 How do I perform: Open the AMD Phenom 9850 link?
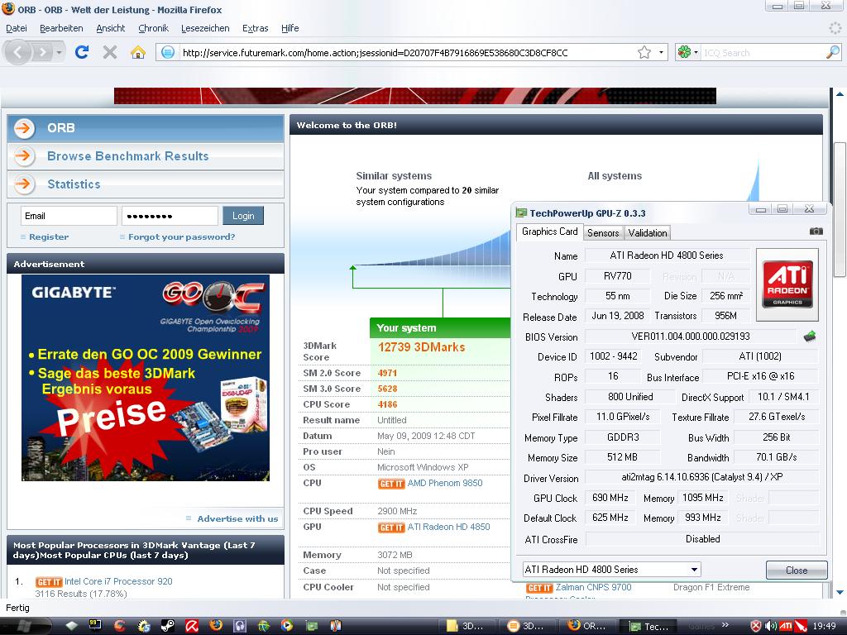point(445,483)
